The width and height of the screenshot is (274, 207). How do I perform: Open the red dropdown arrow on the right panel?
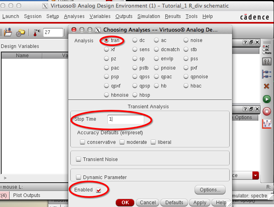click(256, 175)
